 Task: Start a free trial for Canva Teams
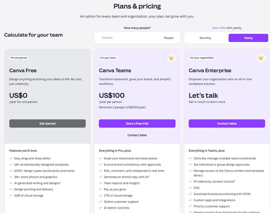coord(137,124)
